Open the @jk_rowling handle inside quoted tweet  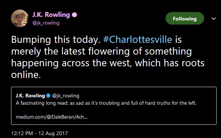[66, 96]
